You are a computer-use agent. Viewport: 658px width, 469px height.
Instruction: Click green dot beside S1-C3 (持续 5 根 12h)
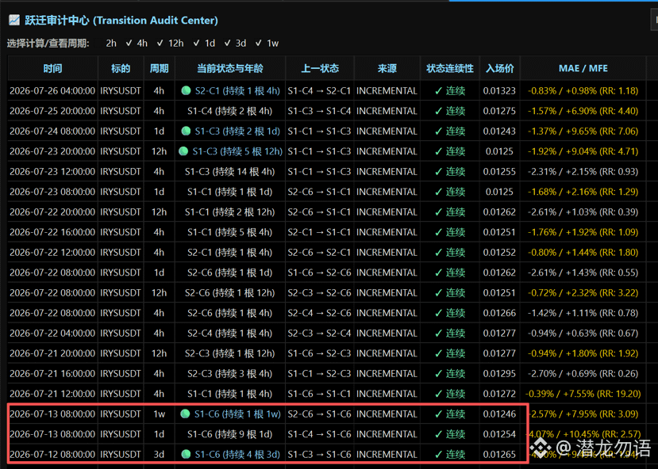pyautogui.click(x=183, y=151)
